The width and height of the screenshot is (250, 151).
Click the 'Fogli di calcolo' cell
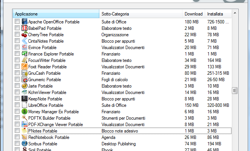click(115, 80)
